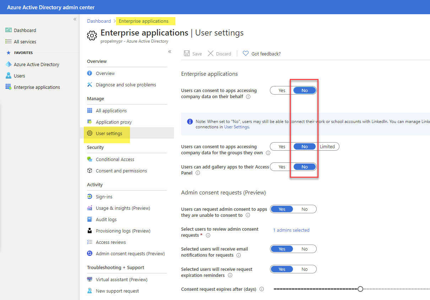Set add gallery apps to Access Panel to Yes
430x300 pixels.
point(282,167)
